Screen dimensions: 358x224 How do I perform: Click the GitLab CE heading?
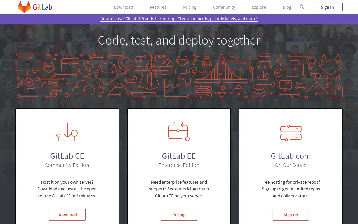(67, 156)
